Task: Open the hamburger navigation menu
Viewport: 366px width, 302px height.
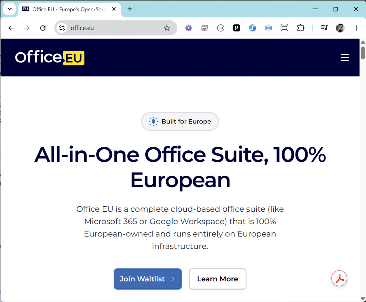Action: coord(345,58)
